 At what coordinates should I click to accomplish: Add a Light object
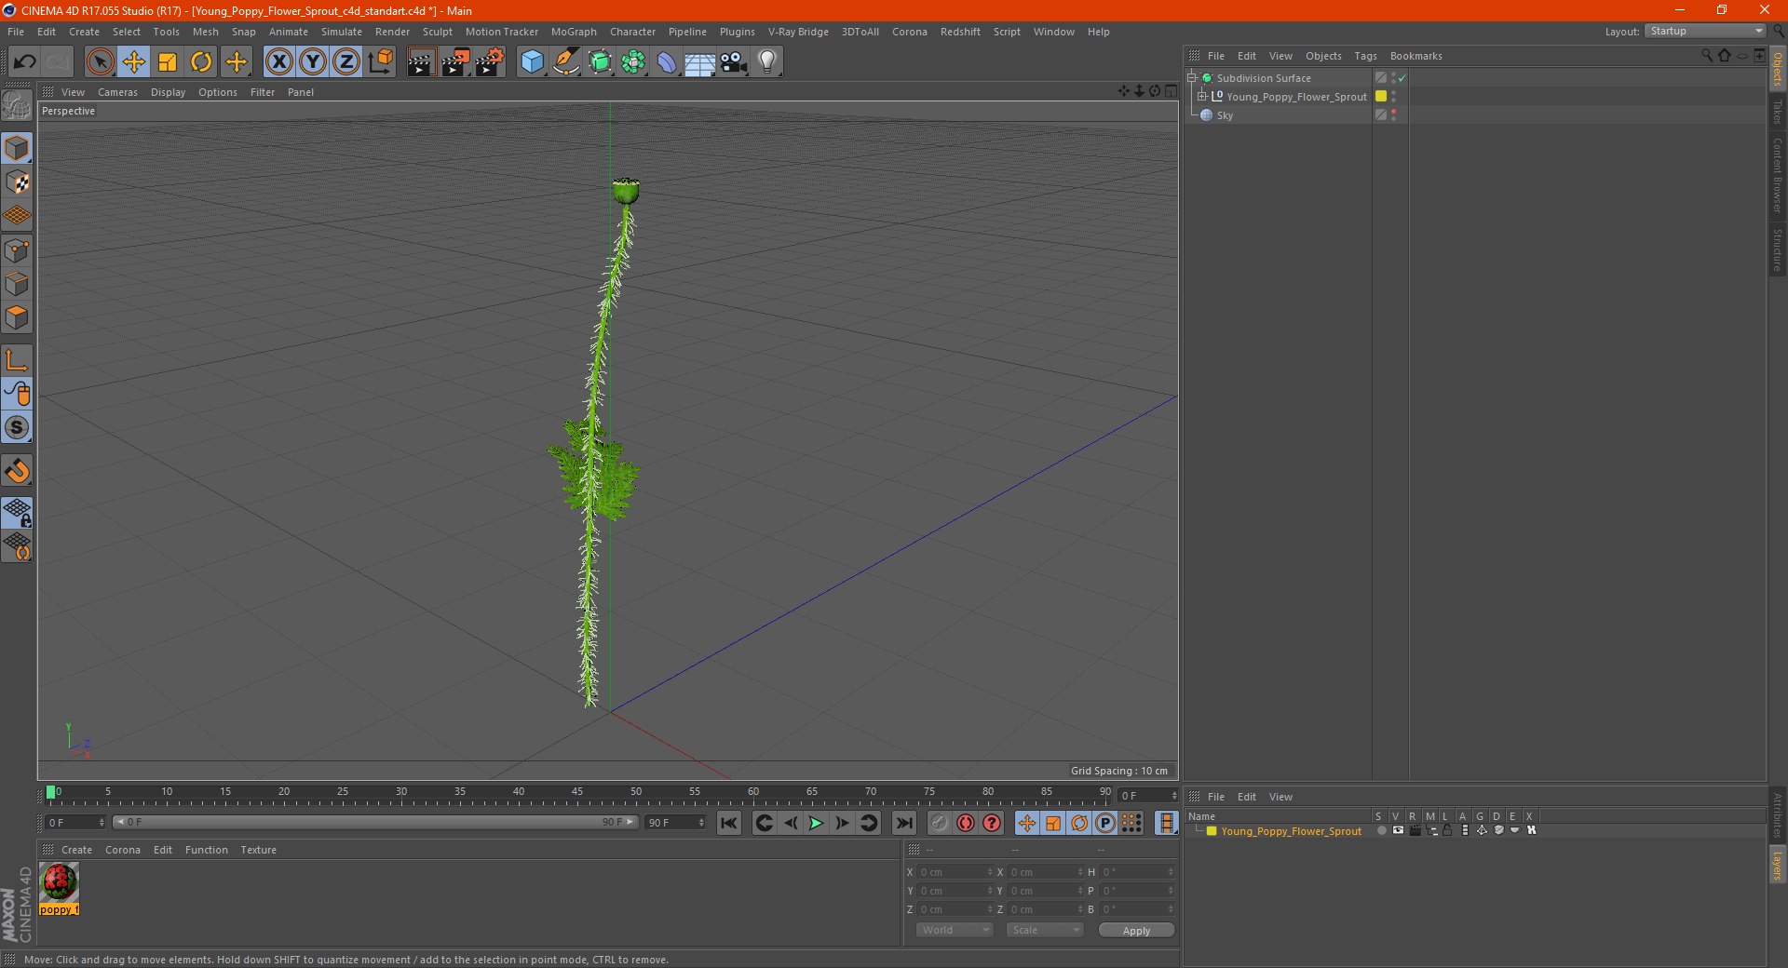tap(767, 62)
